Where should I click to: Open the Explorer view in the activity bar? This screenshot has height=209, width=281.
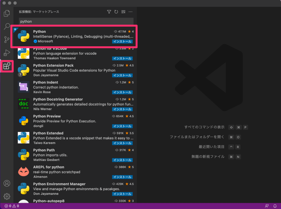pos(7,13)
